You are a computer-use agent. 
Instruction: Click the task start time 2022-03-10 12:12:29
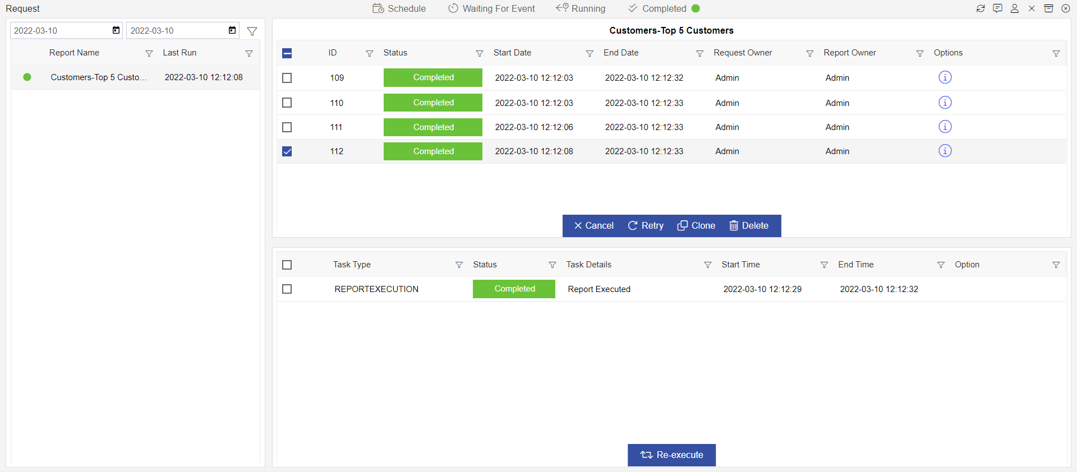(x=762, y=289)
